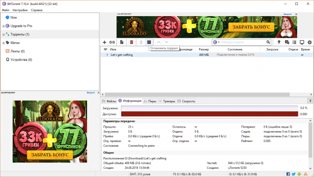Close the top banner advertisement
314x177 pixels.
pyautogui.click(x=296, y=14)
